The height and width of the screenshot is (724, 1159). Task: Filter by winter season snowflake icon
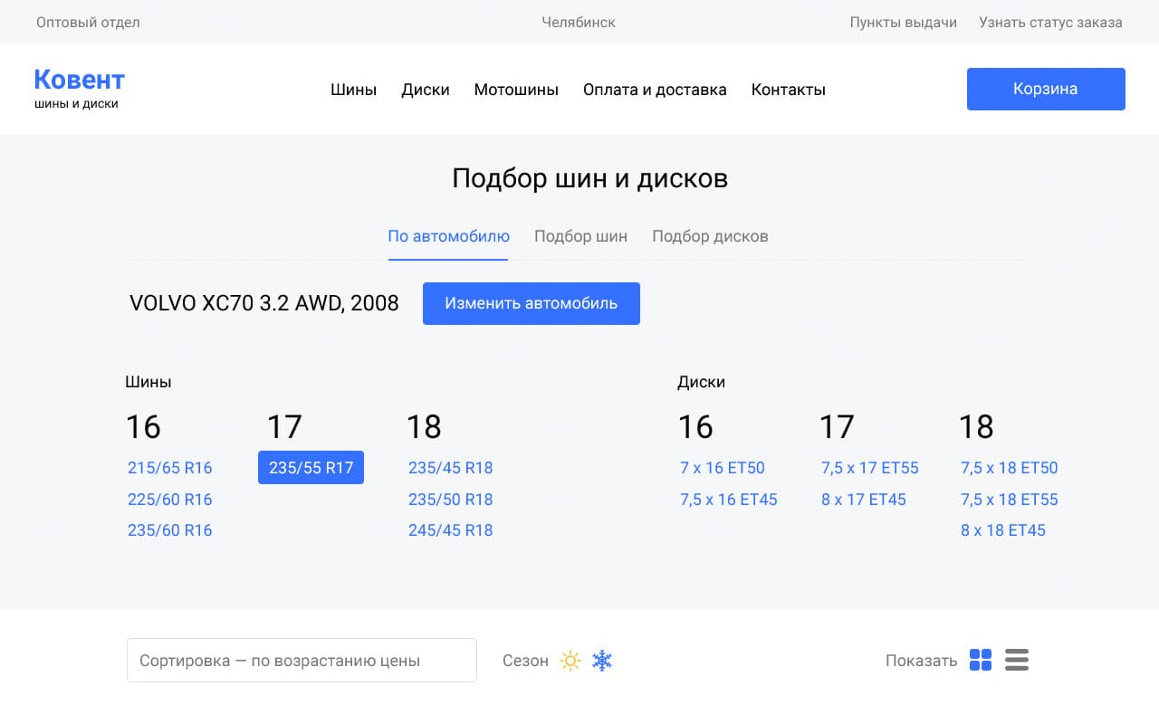pyautogui.click(x=602, y=661)
